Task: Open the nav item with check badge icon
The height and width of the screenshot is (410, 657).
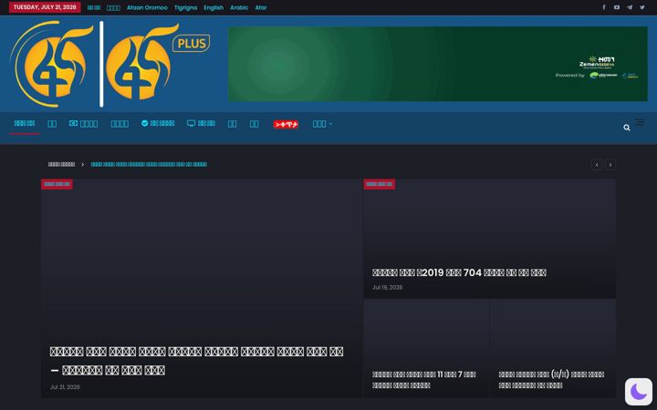Action: coord(158,123)
